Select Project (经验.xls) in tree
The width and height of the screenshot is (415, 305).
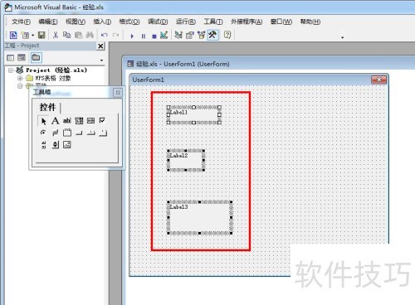(56, 70)
